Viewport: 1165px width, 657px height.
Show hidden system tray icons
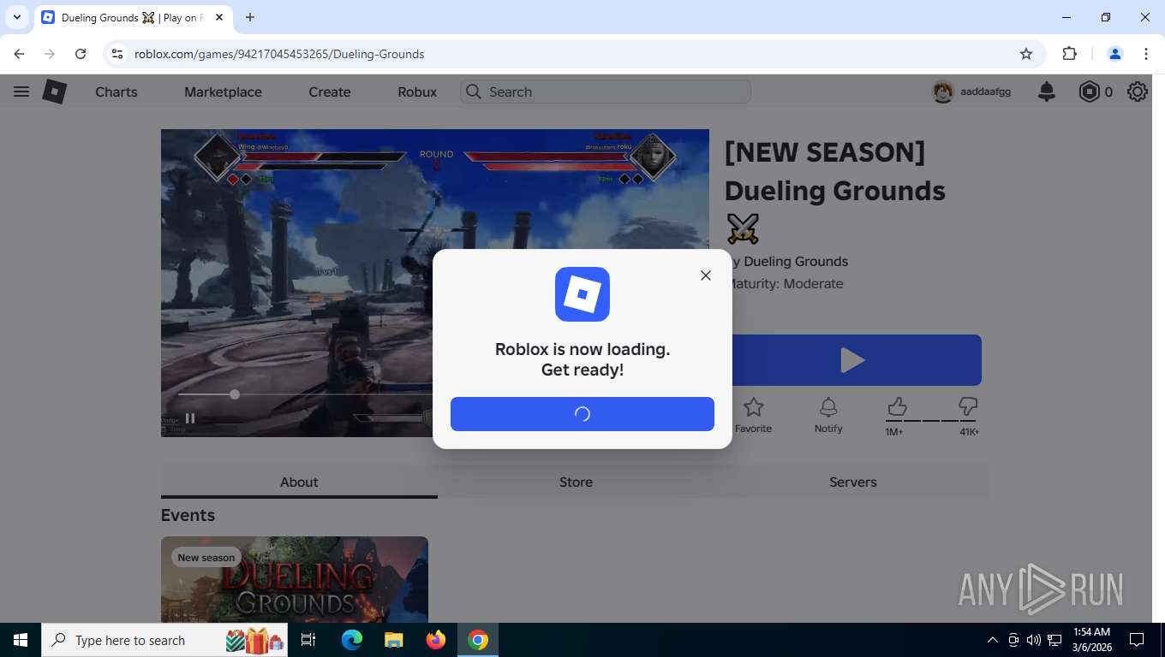[x=993, y=640]
